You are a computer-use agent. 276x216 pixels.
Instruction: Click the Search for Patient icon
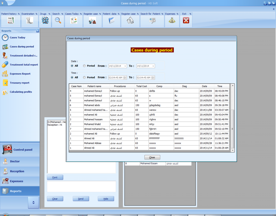pyautogui.click(x=152, y=20)
